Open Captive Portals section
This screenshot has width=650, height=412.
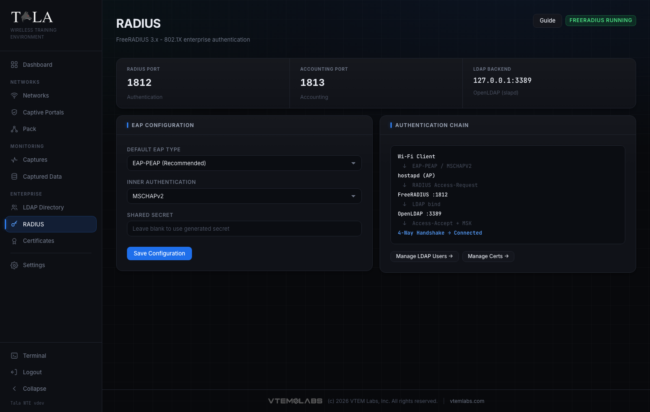pos(51,112)
